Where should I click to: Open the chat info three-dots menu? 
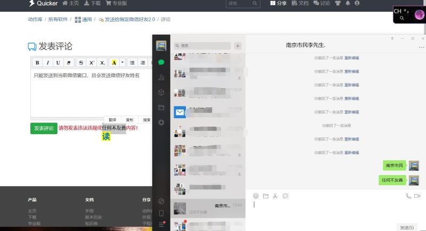tap(421, 47)
